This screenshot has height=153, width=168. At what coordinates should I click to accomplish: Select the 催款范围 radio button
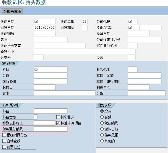102,135
